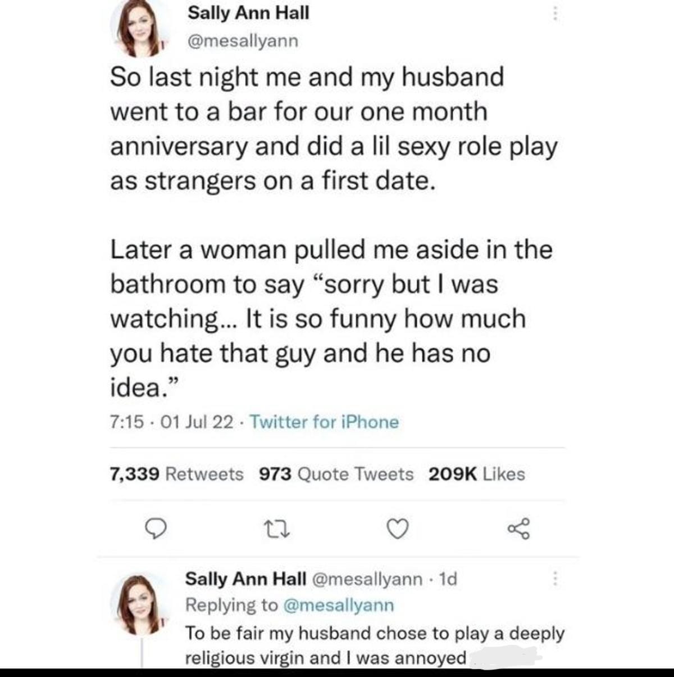
Task: Click Sally Ann Hall's top profile picture
Action: point(136,28)
